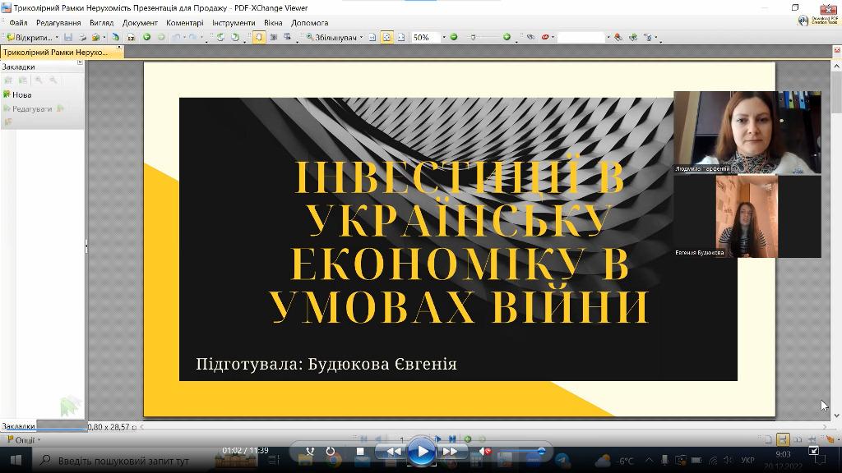Viewport: 842px width, 473px height.
Task: Open the Відкрити dropdown arrow
Action: point(56,37)
